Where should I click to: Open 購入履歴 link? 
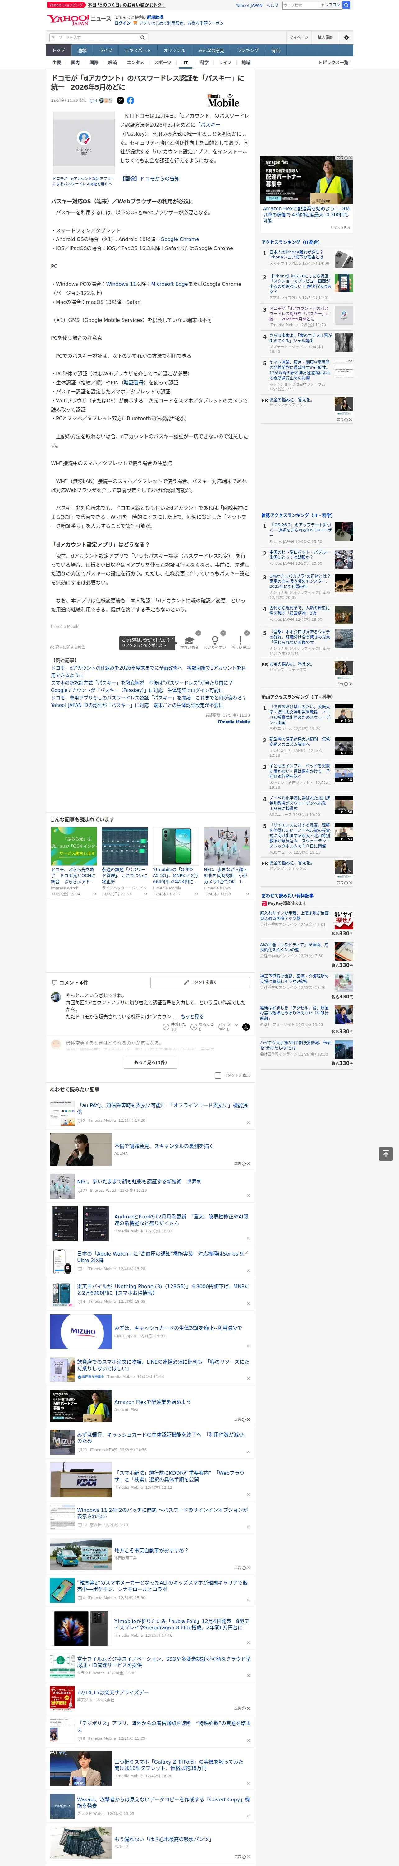point(325,38)
